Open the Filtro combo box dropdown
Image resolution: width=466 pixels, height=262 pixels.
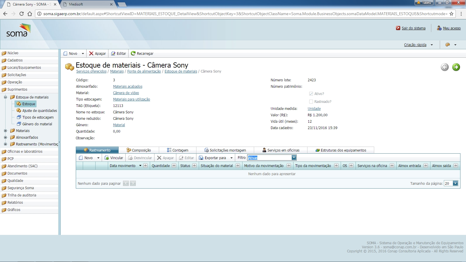pyautogui.click(x=294, y=158)
